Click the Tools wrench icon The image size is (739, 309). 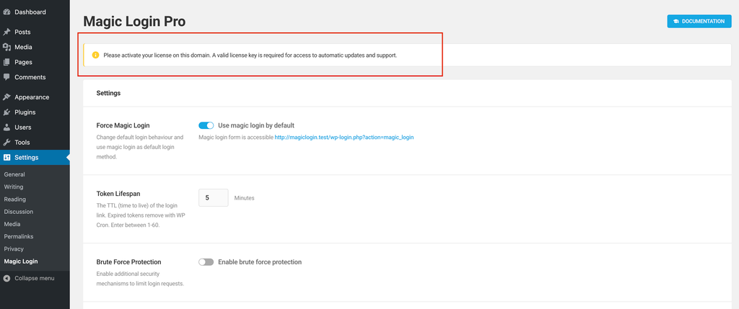pyautogui.click(x=6, y=143)
